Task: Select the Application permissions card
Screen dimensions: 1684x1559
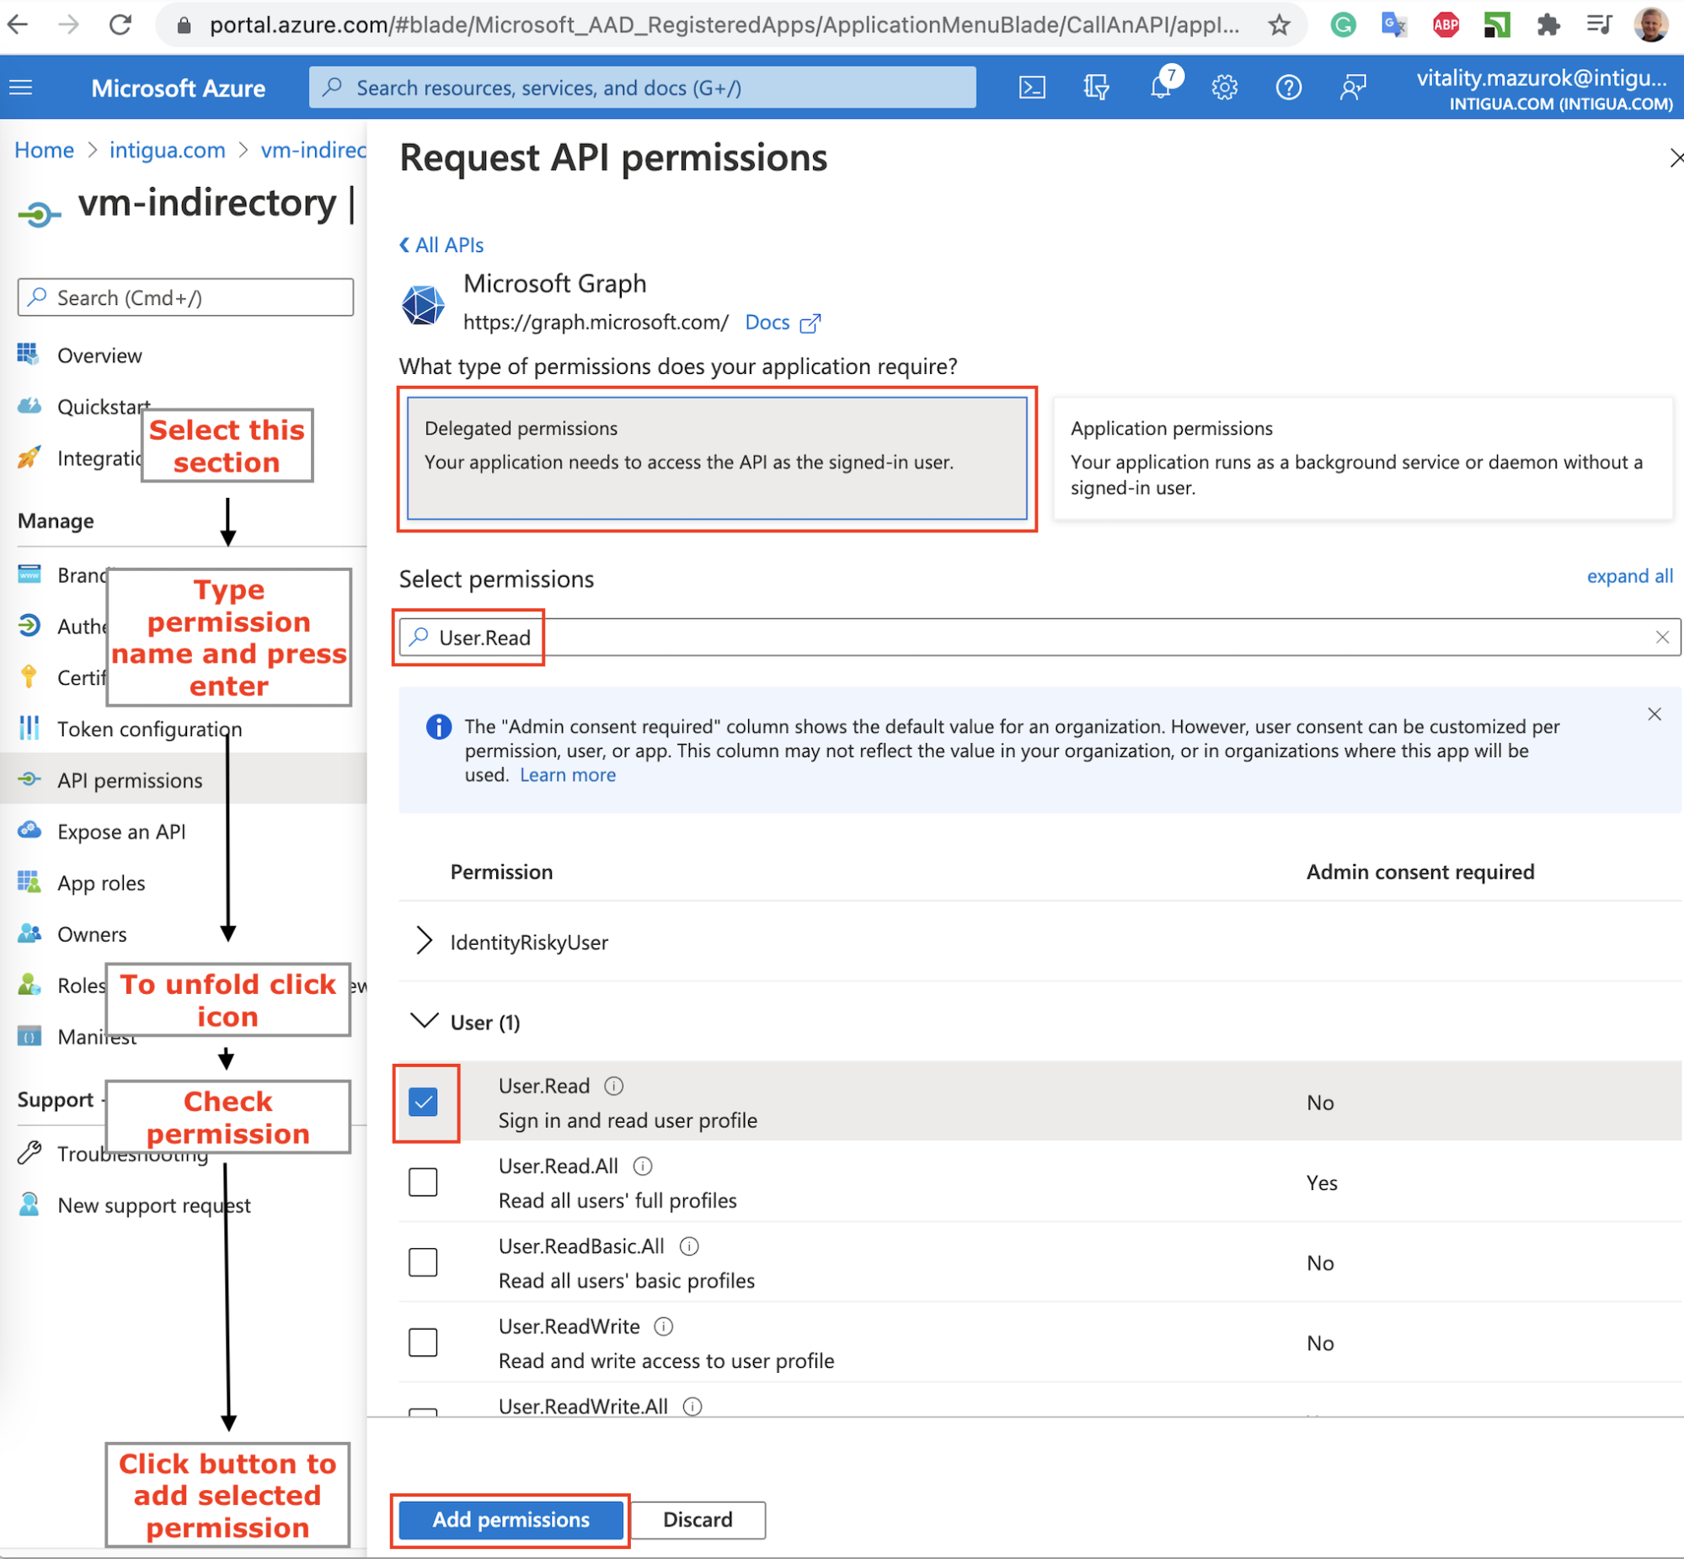Action: [x=1361, y=458]
